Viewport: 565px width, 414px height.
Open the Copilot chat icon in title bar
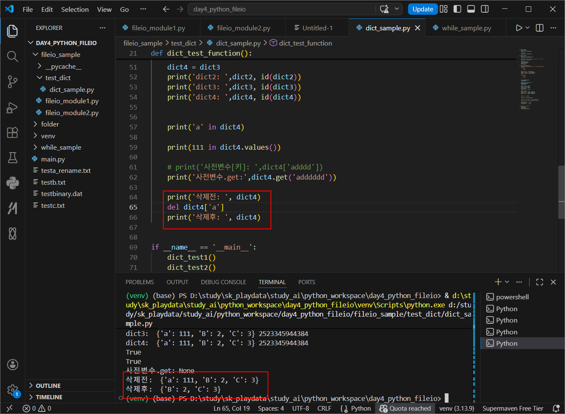pyautogui.click(x=384, y=9)
